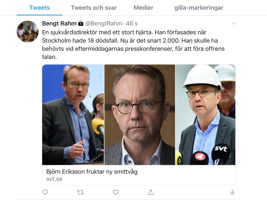
Task: Click the Bengt Rahm display name
Action: 59,23
